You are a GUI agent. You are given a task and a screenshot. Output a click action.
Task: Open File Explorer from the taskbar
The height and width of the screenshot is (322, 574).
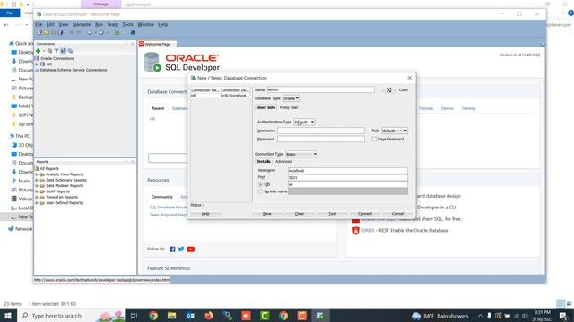pyautogui.click(x=171, y=316)
